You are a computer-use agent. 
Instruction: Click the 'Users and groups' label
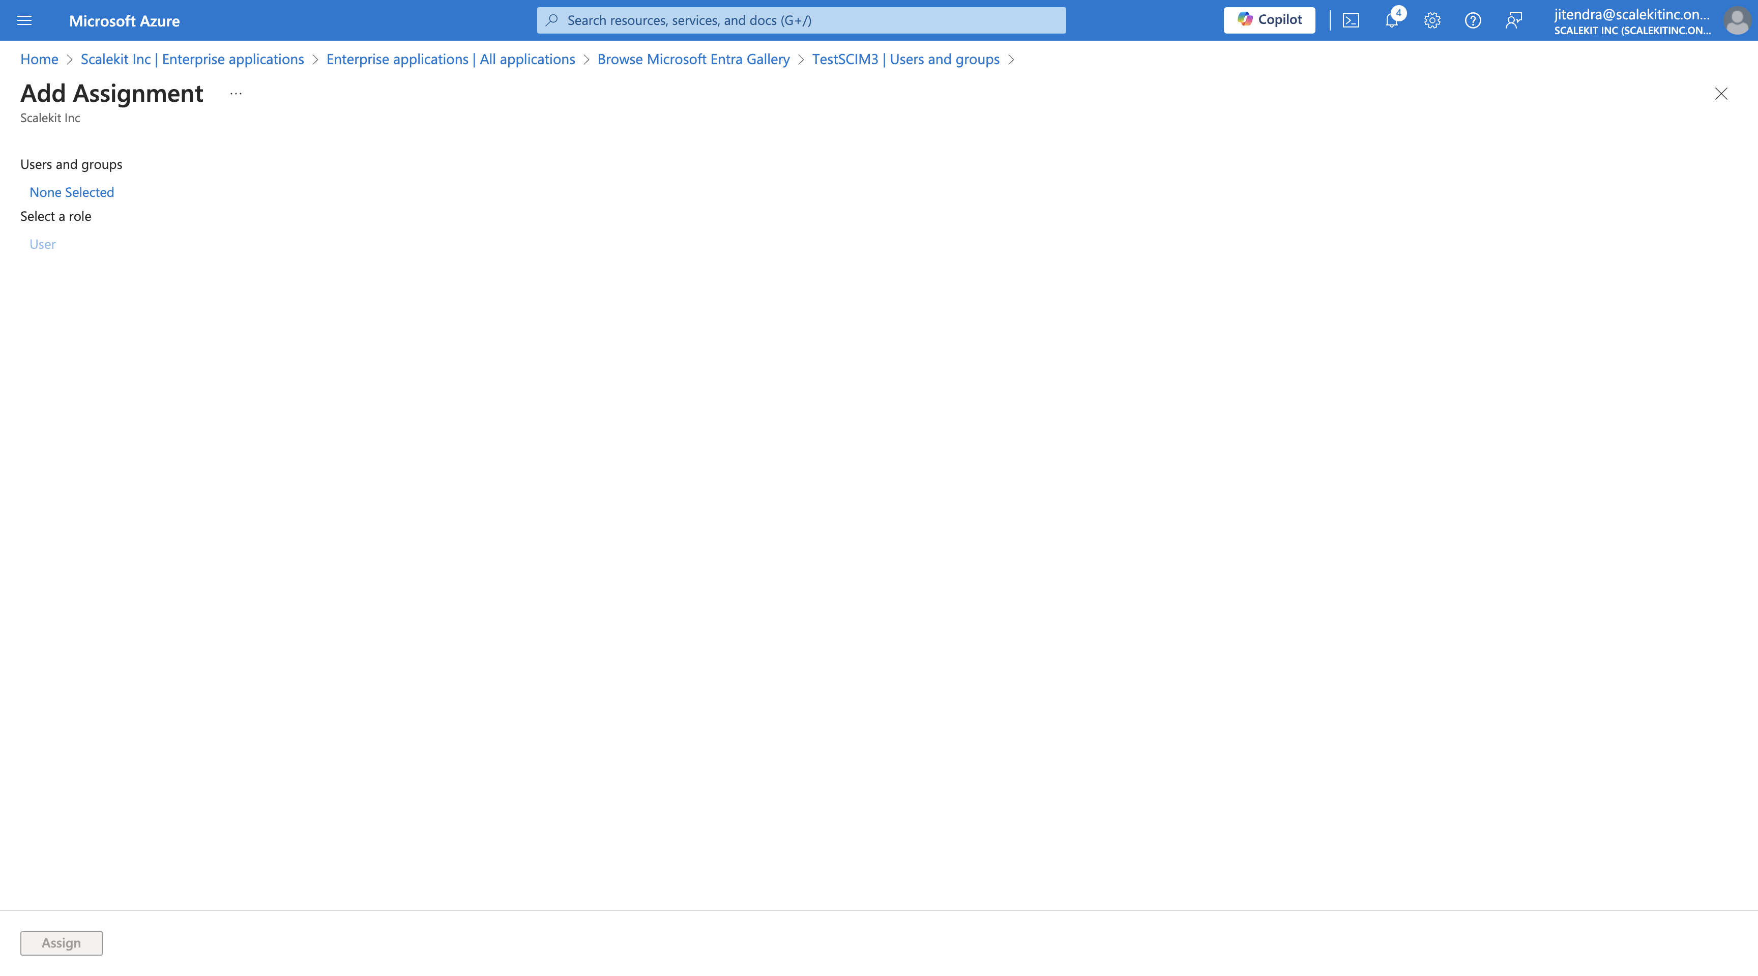[x=71, y=164]
